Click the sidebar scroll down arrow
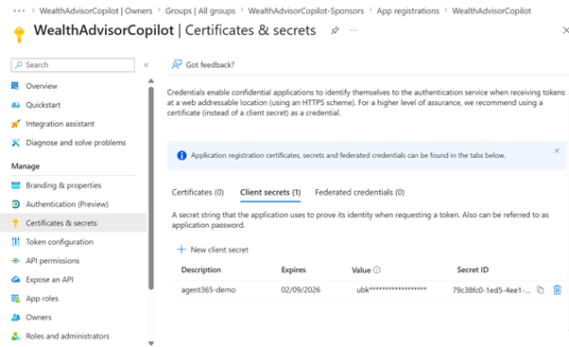This screenshot has width=569, height=347. (x=151, y=343)
